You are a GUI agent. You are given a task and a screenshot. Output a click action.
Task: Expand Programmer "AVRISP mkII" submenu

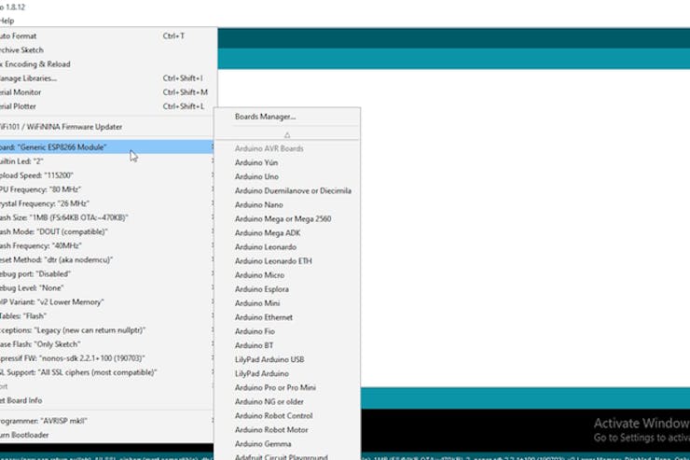[x=108, y=421]
